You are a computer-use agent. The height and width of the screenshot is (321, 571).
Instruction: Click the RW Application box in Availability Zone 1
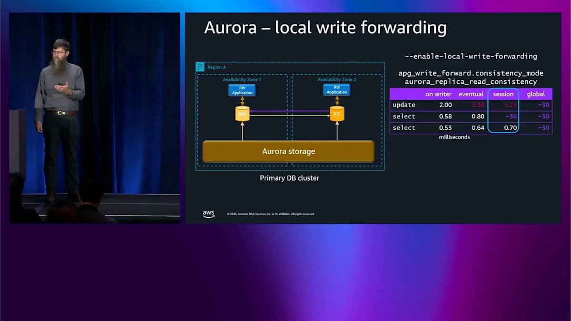(242, 90)
